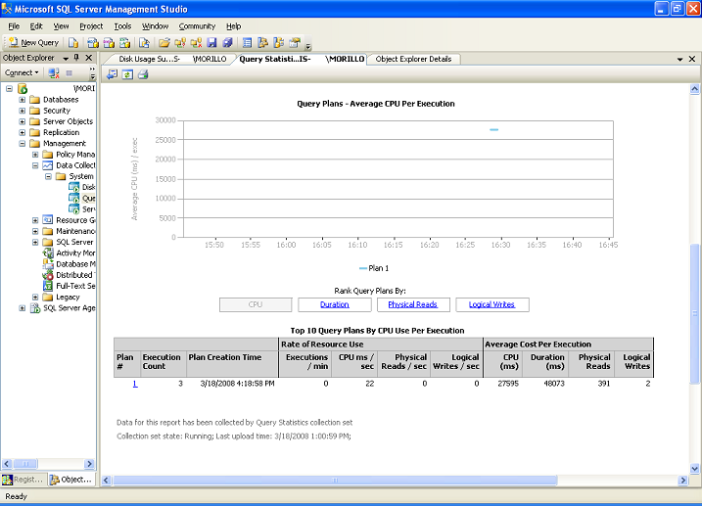Viewport: 702px width, 506px height.
Task: Select the Activity Monitor tree item
Action: tap(69, 253)
